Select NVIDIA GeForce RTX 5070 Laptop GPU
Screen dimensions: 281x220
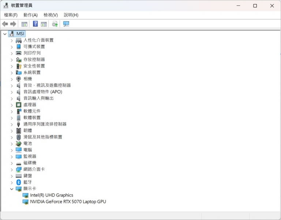(x=68, y=202)
